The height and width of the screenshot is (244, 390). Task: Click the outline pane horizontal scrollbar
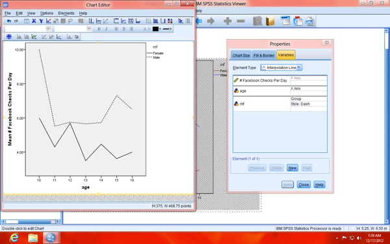point(31,222)
